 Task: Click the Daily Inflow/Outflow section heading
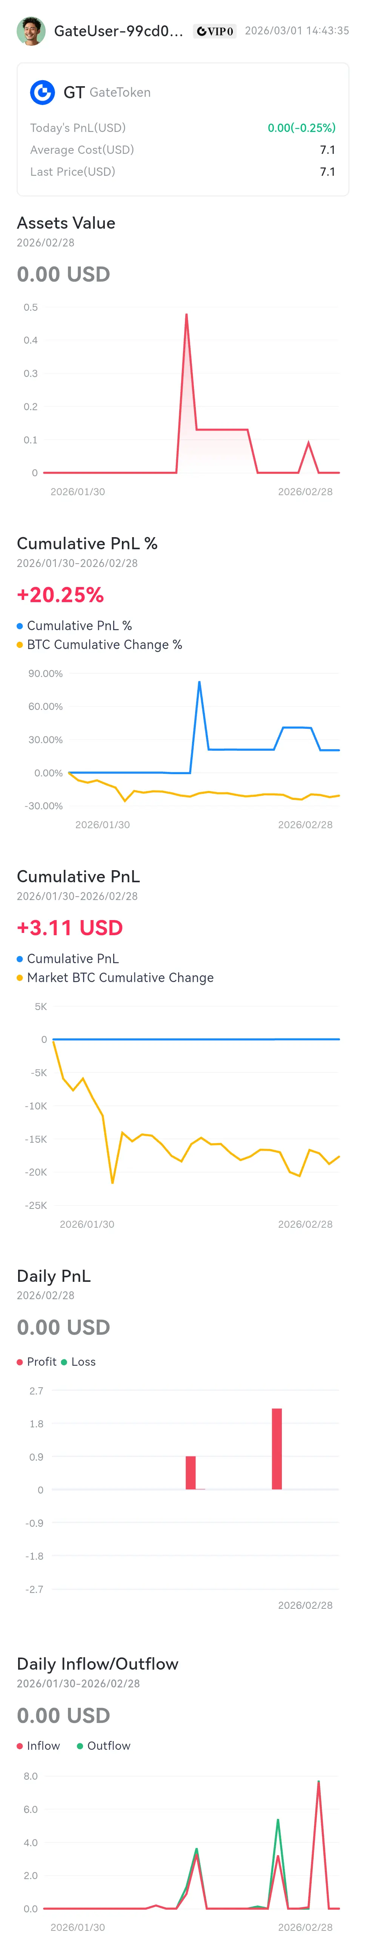[x=97, y=1664]
